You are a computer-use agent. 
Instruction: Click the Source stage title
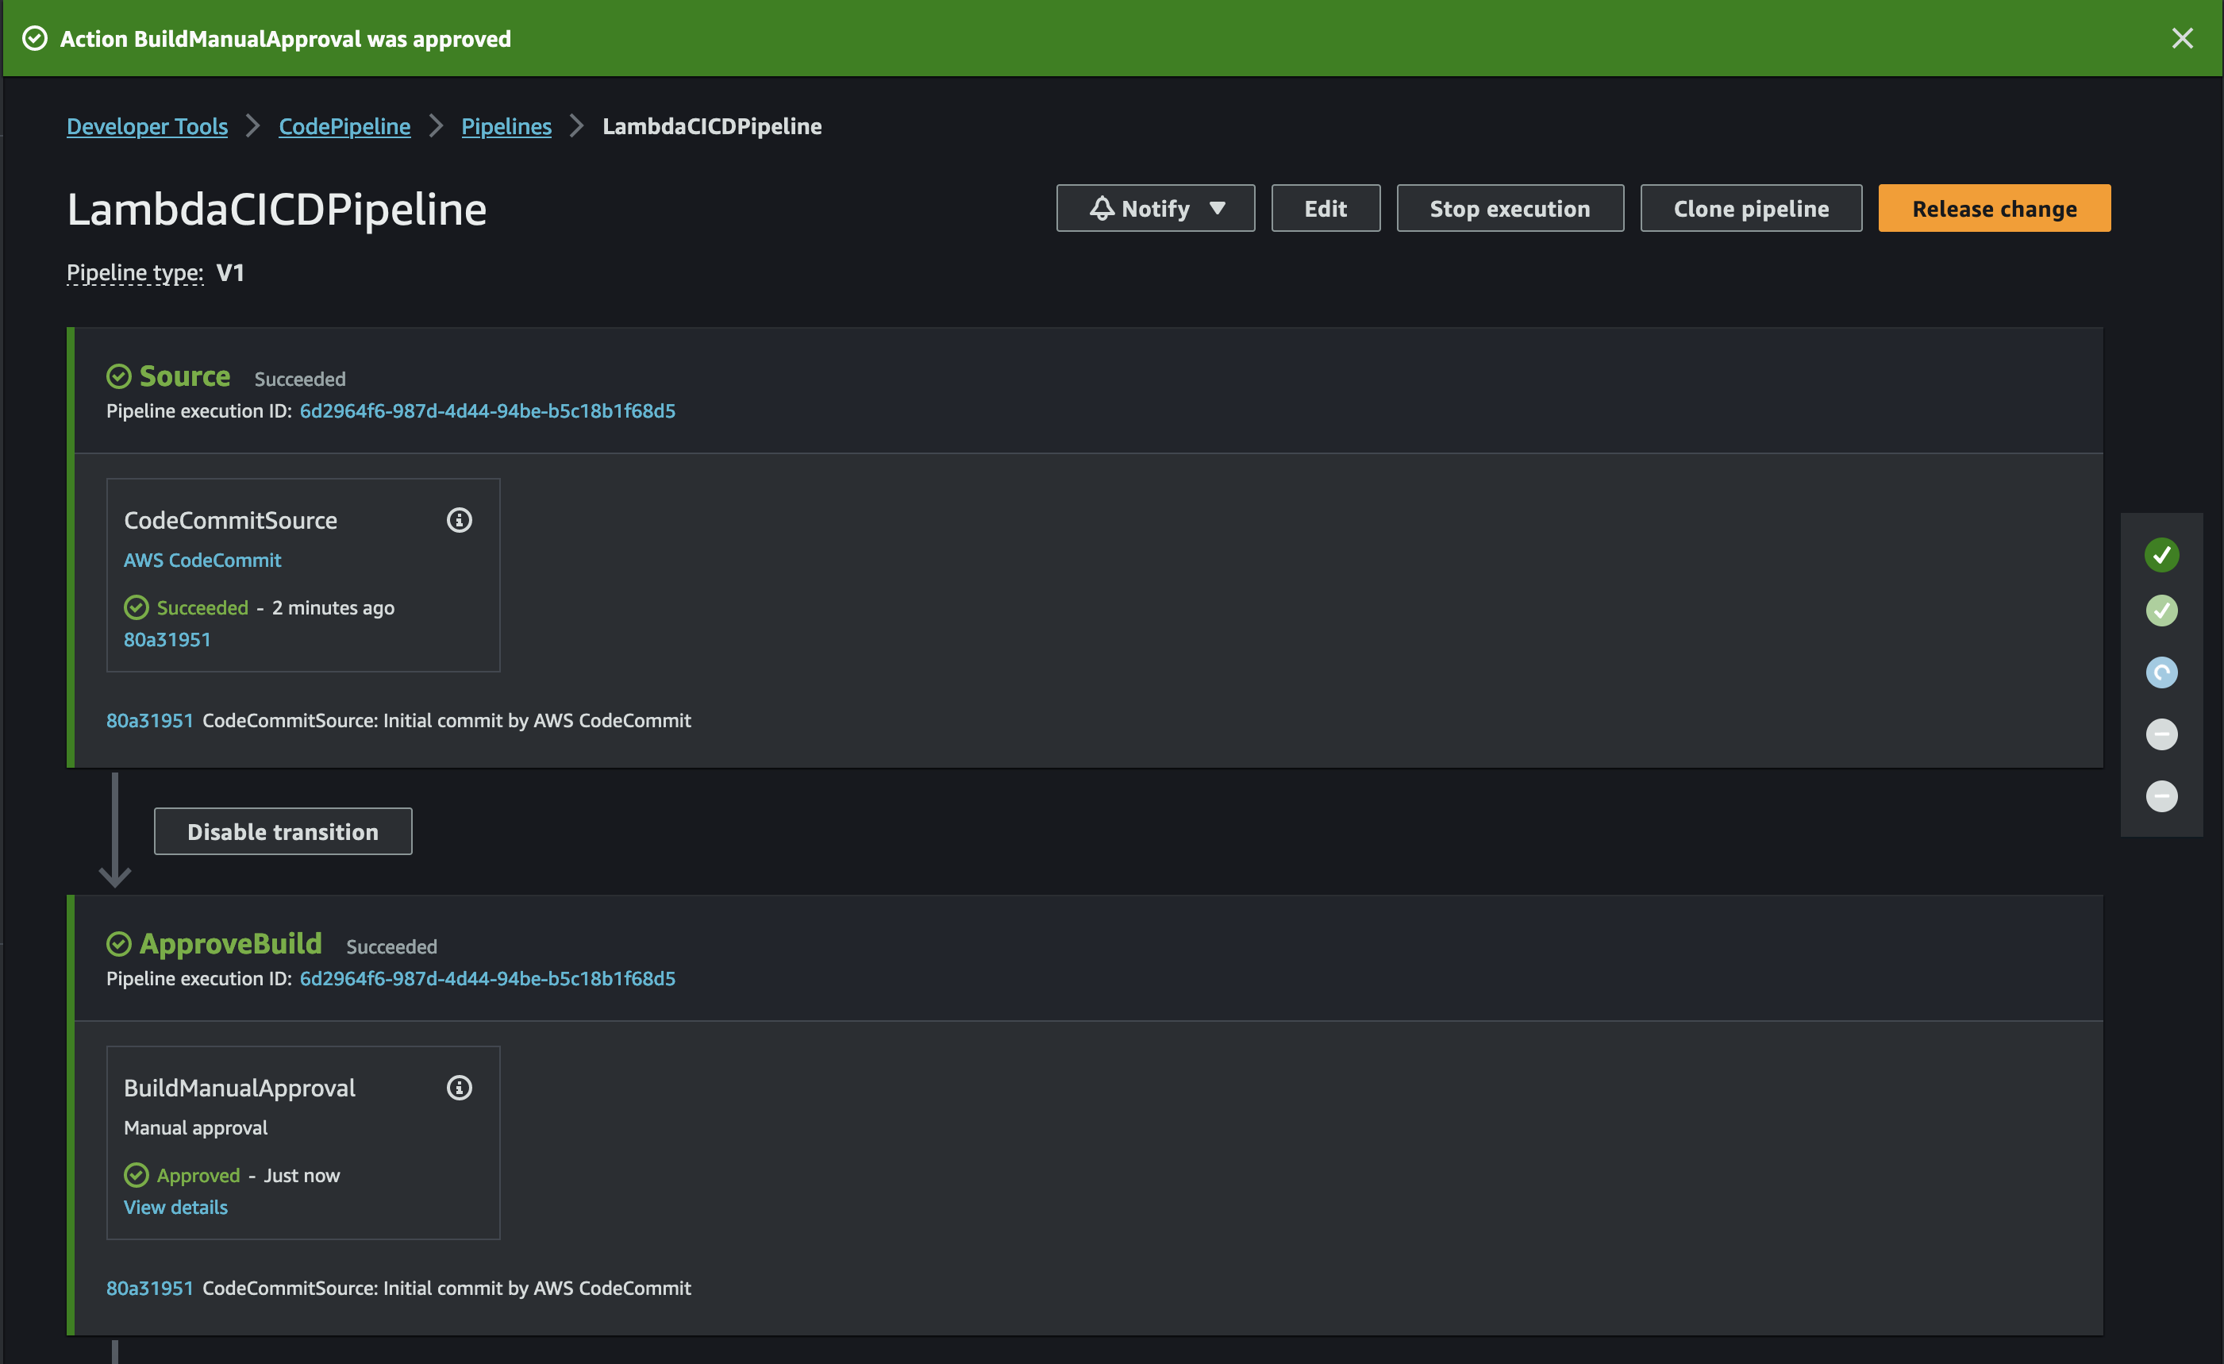pos(185,376)
